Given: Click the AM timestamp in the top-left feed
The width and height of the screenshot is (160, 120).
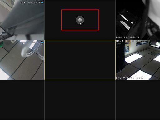Looking at the screenshot, I should click(x=30, y=2).
